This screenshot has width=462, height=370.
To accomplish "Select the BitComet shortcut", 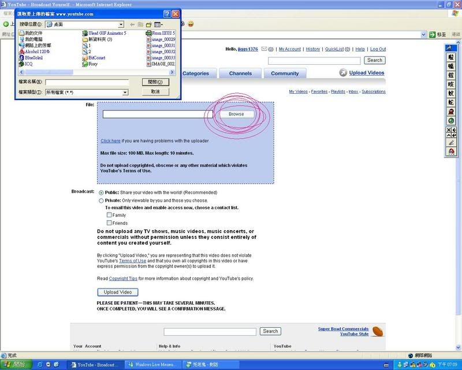I will pos(94,58).
